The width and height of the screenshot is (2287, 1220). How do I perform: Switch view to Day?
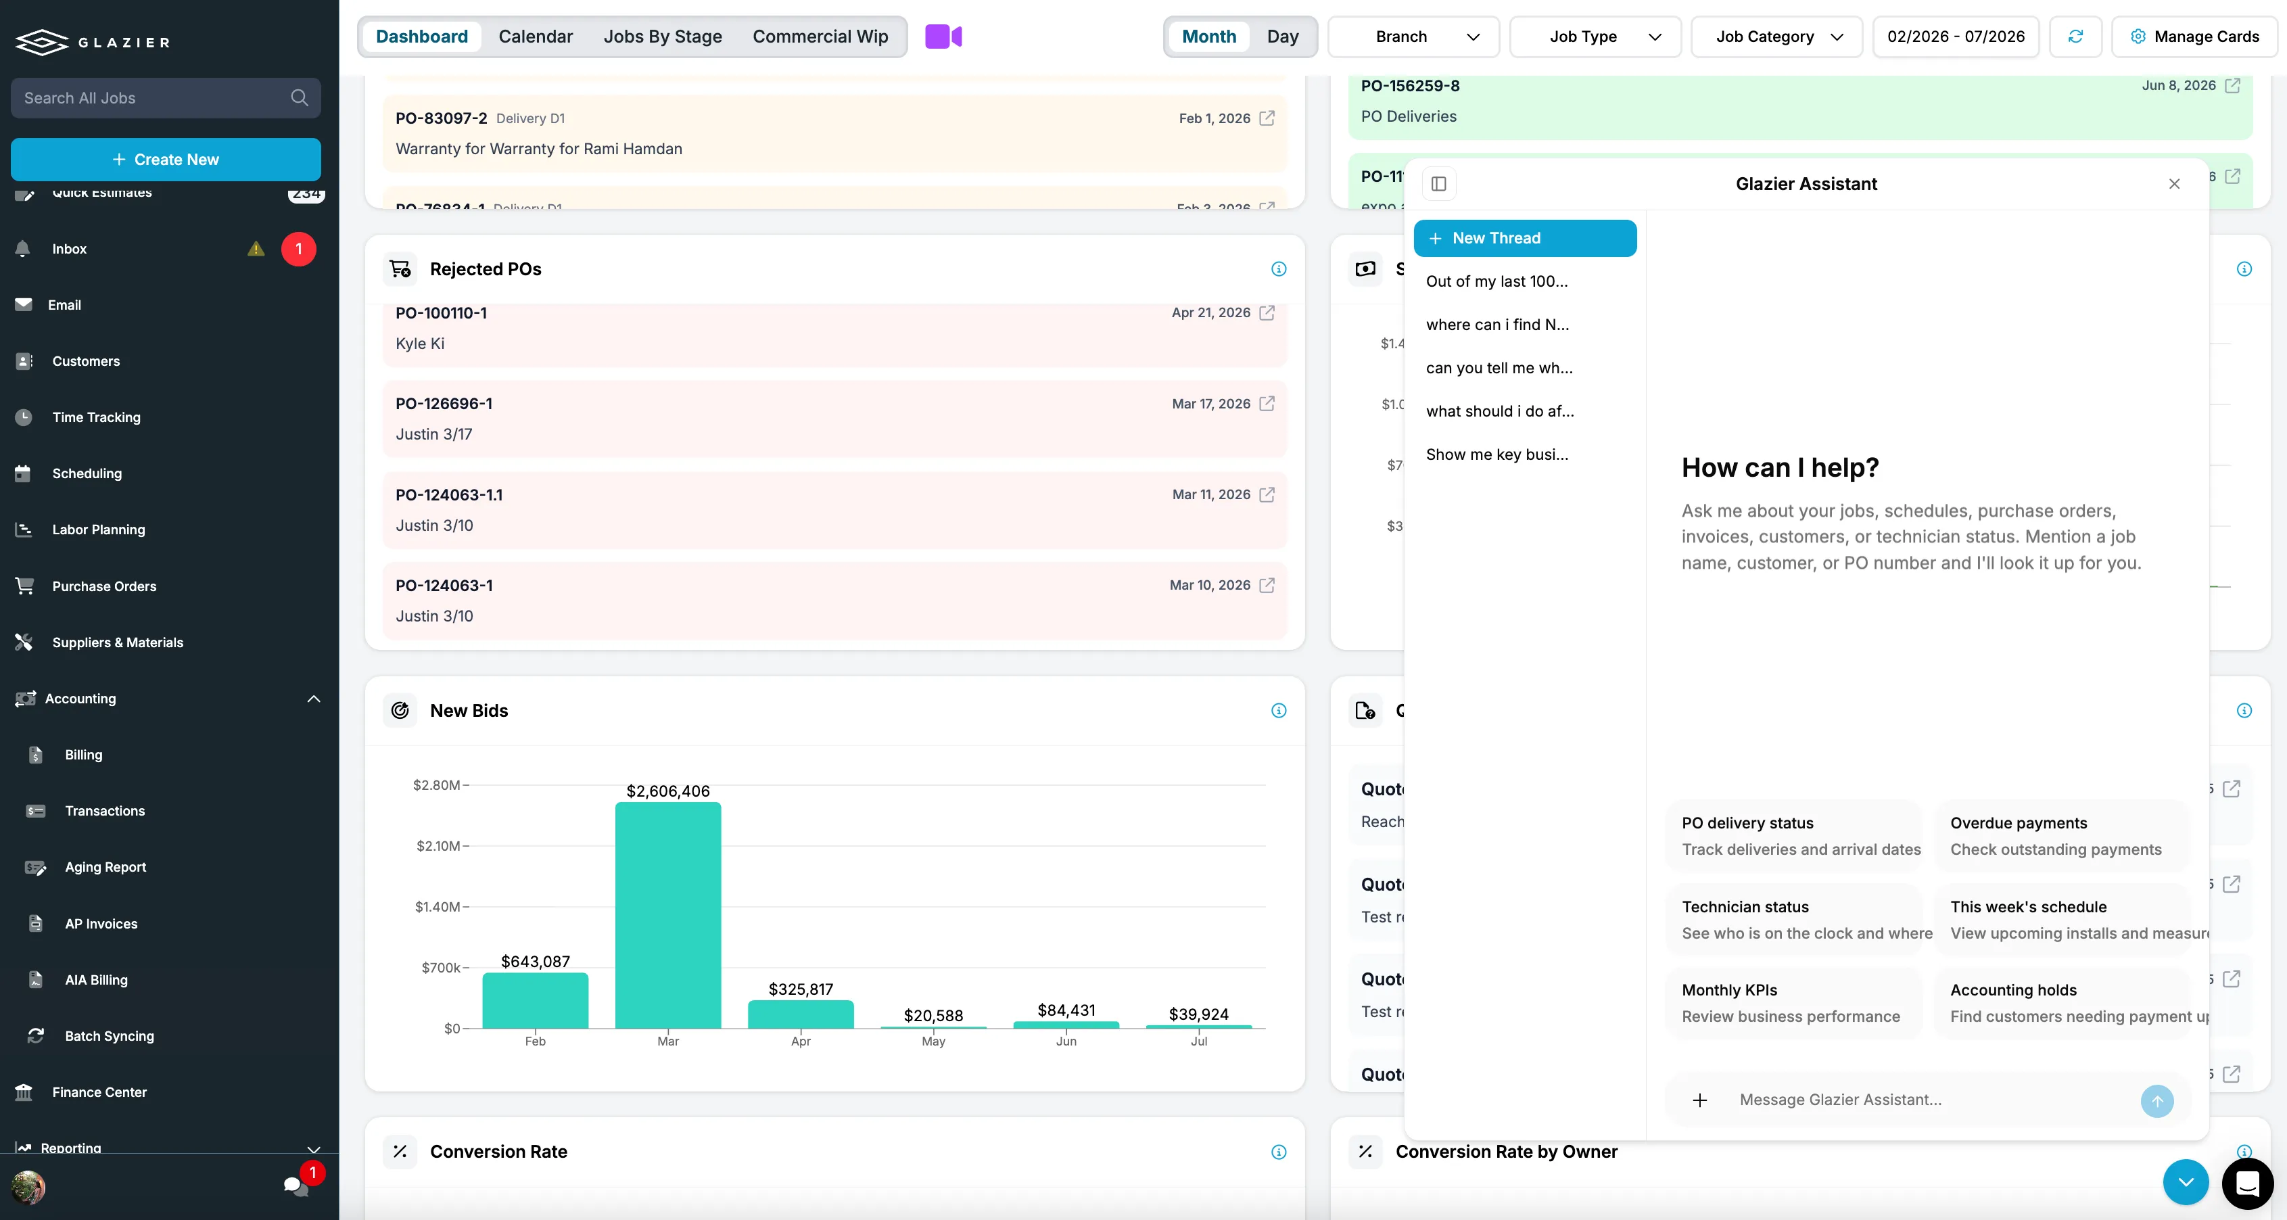pyautogui.click(x=1282, y=37)
